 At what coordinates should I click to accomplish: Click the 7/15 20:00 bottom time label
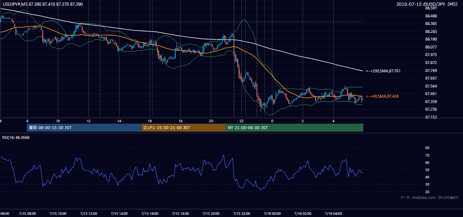pyautogui.click(x=211, y=214)
